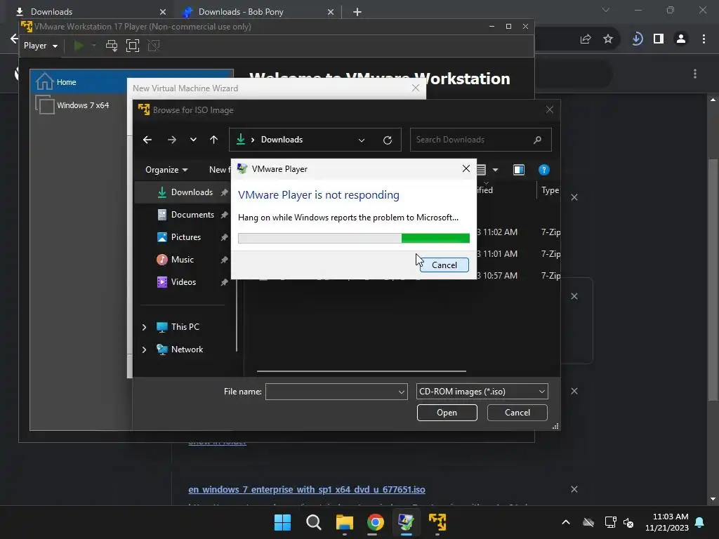
Task: Open recent locations dropdown in file dialog
Action: coord(193,140)
